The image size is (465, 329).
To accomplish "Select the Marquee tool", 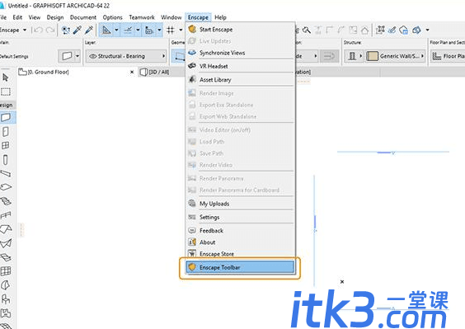I will tap(5, 92).
